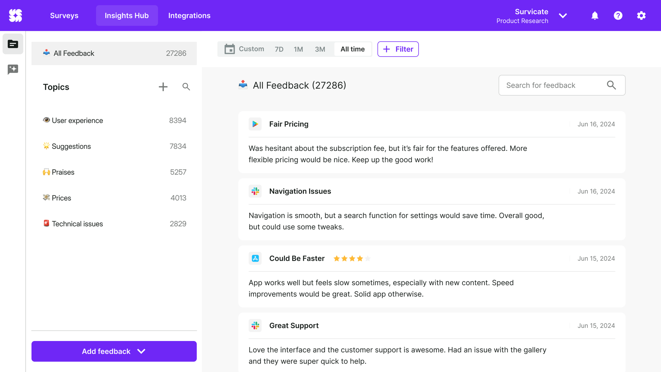Go to the Surveys tab
Screen dimensions: 661x372
(64, 15)
